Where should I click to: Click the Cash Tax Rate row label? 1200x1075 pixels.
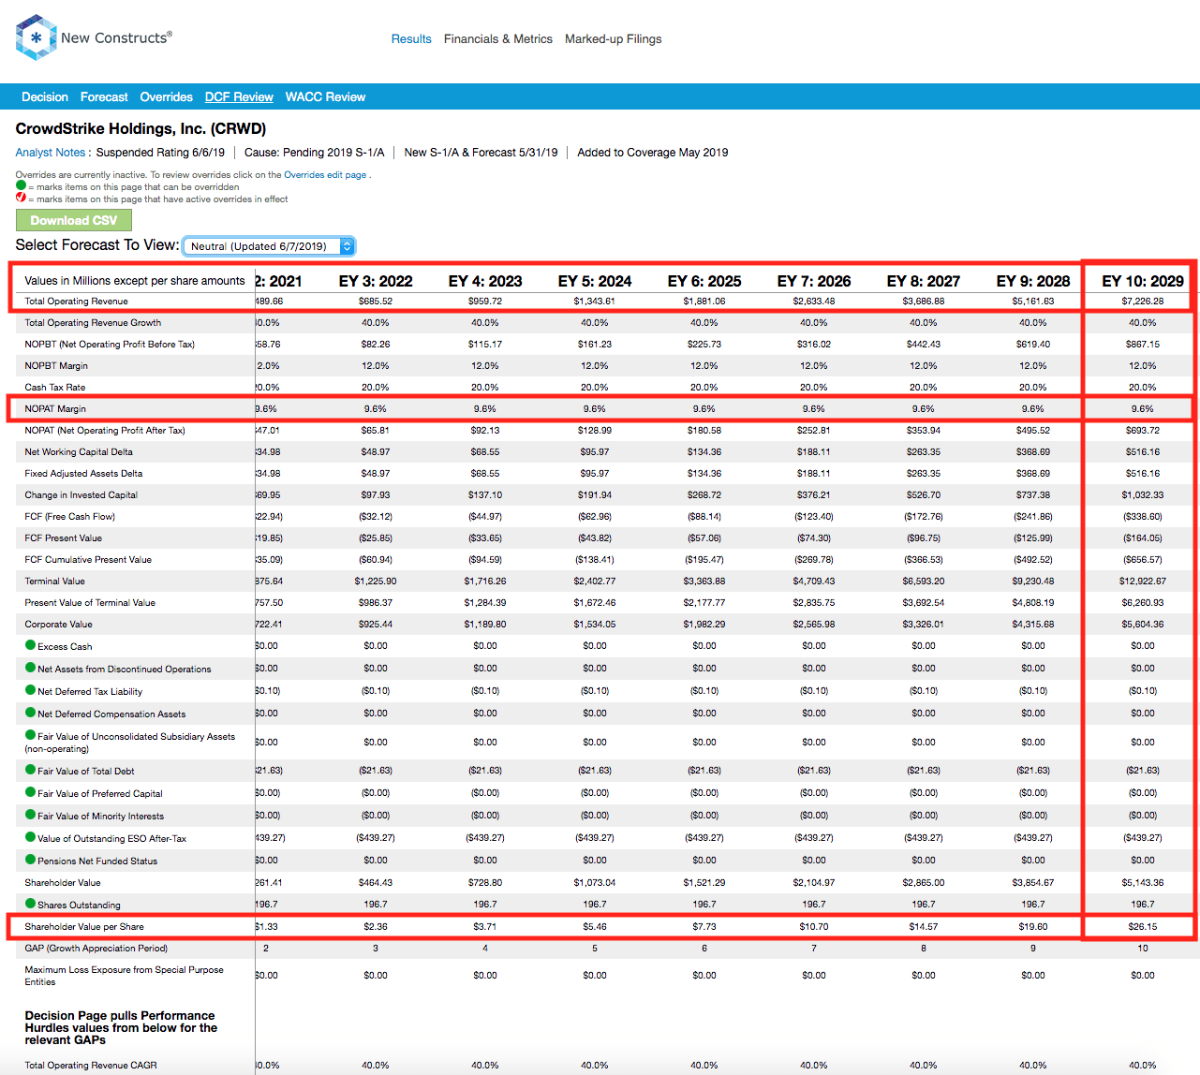click(x=55, y=388)
